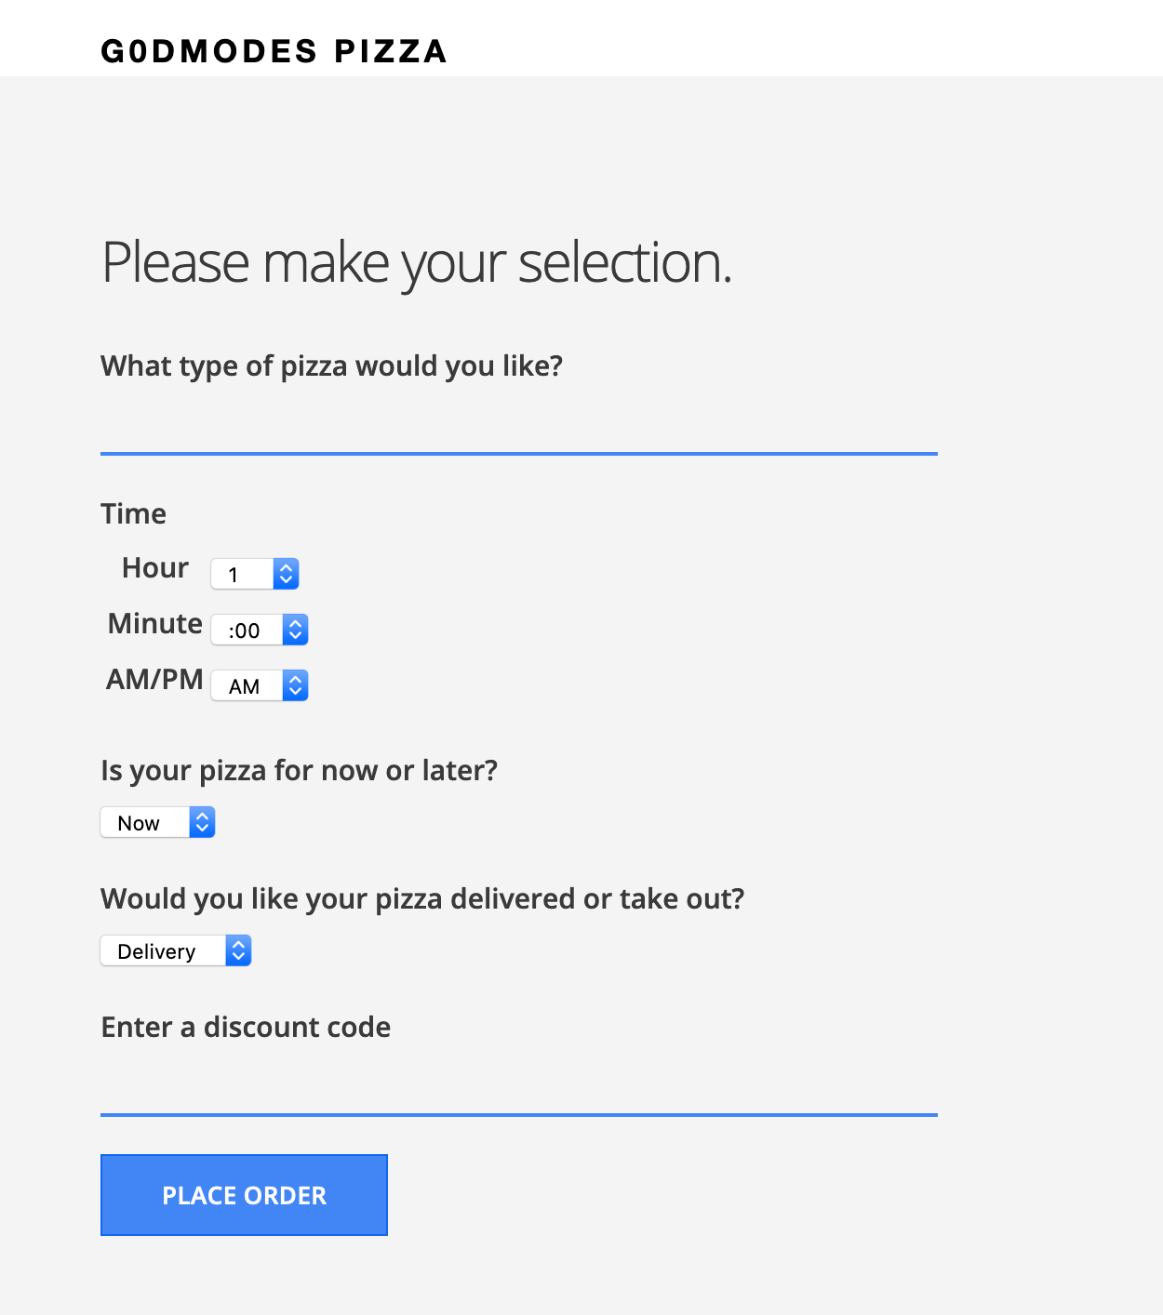1163x1315 pixels.
Task: Click the 'Enter a discount code' label
Action: (x=245, y=1027)
